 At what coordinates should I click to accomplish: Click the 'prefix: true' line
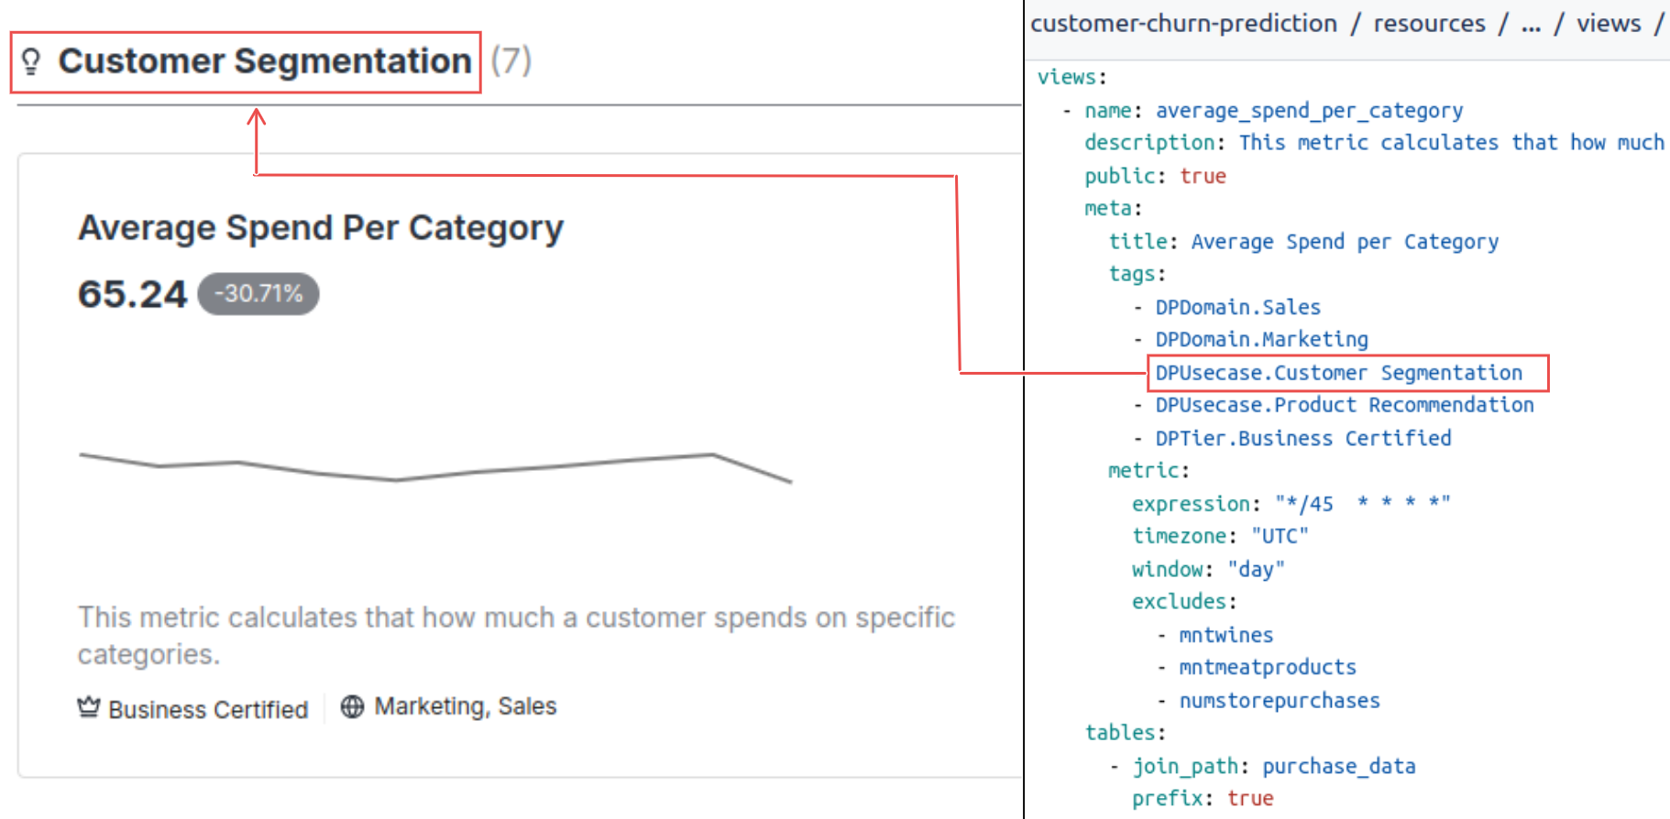tap(1203, 799)
